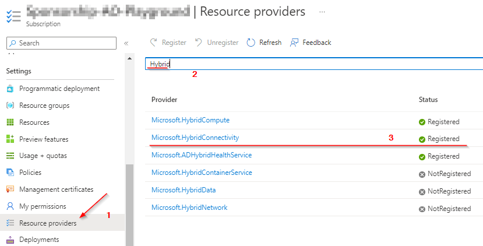Click the sidebar scrollbar up arrow
The width and height of the screenshot is (483, 246).
[130, 58]
